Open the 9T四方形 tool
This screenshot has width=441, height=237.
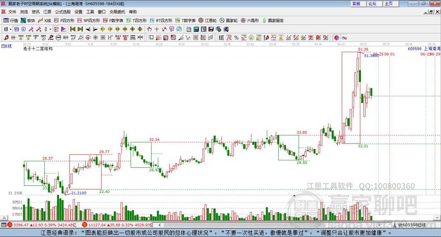click(161, 21)
